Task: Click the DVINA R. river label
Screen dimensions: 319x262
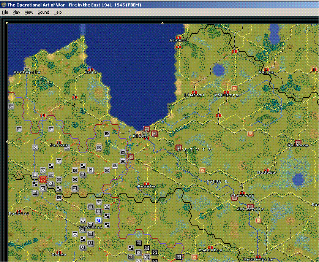Action: [x=218, y=181]
